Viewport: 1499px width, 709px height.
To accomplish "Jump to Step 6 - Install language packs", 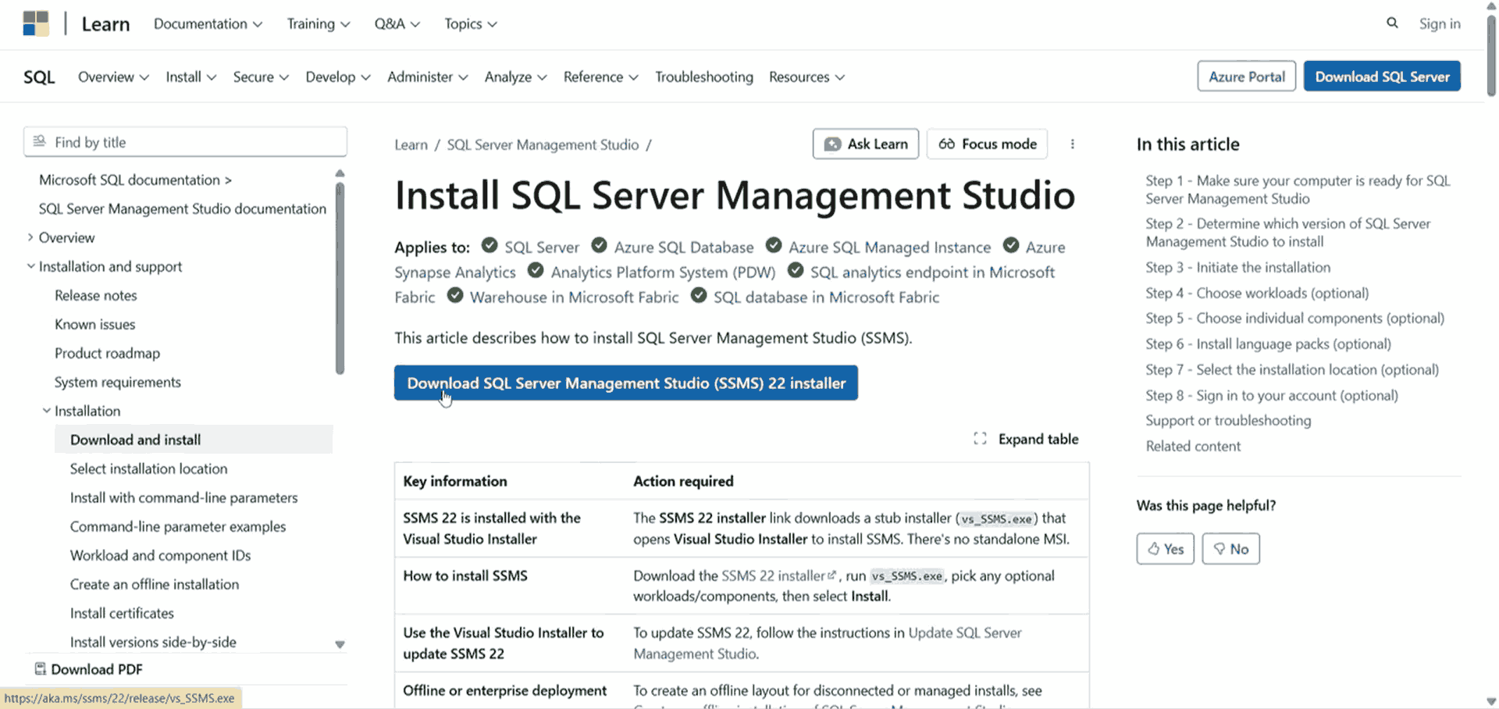I will click(1268, 344).
